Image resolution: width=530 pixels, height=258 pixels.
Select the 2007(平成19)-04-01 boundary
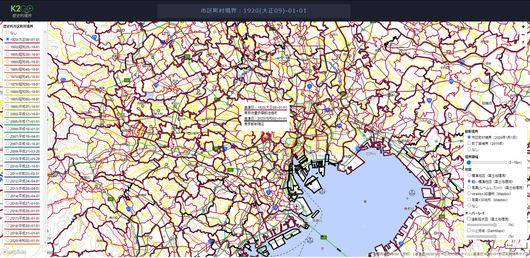point(7,136)
